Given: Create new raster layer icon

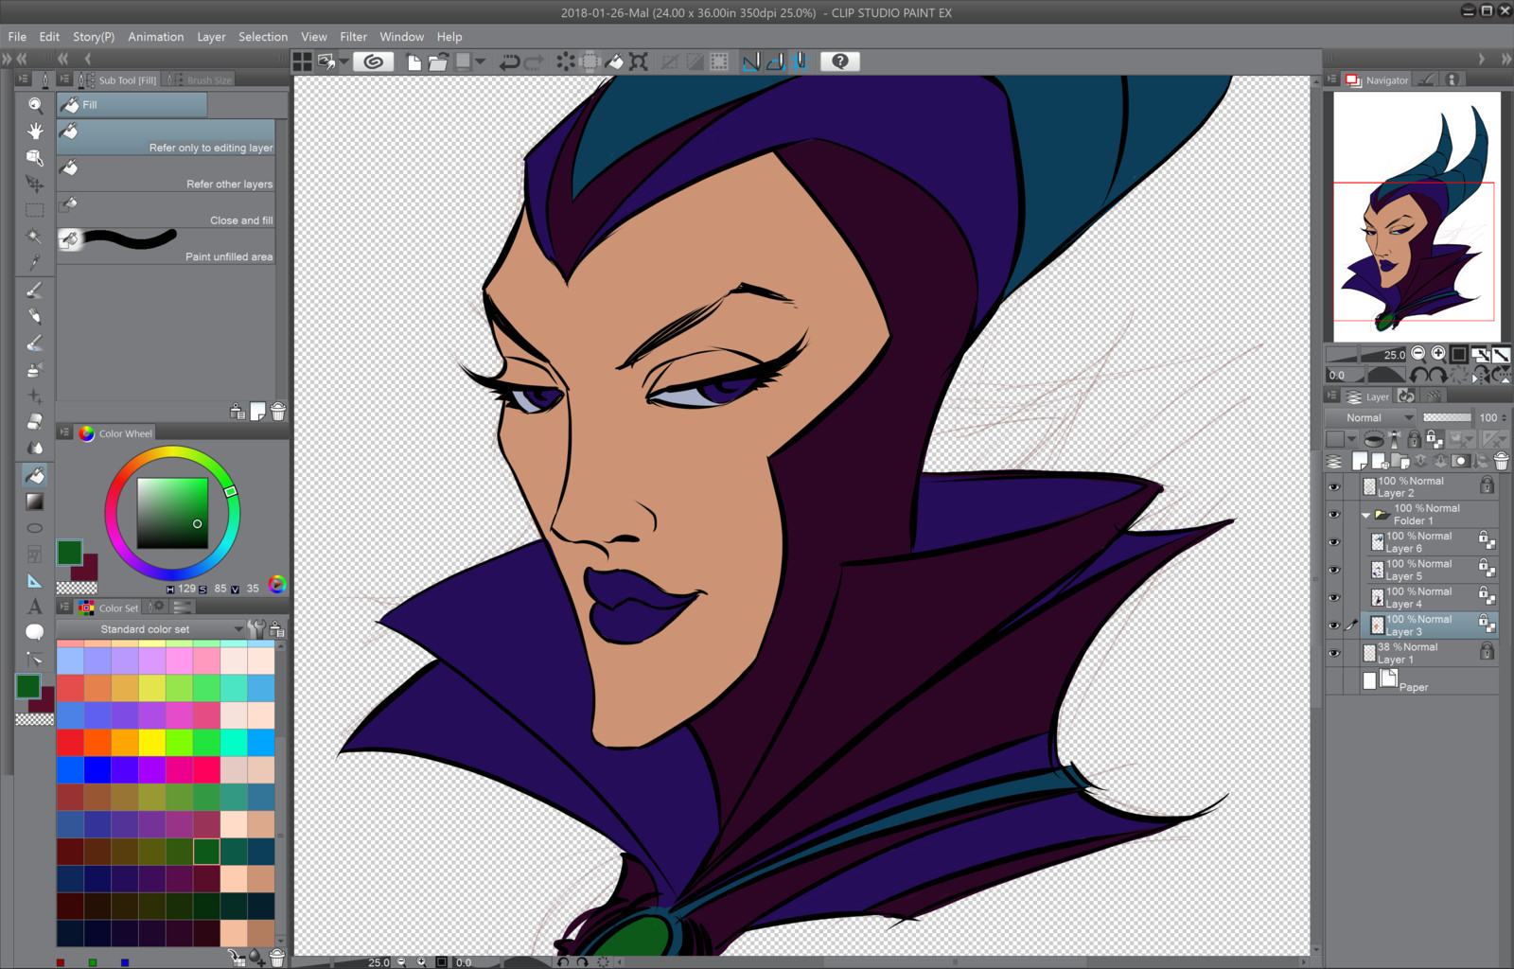Looking at the screenshot, I should (x=1360, y=461).
